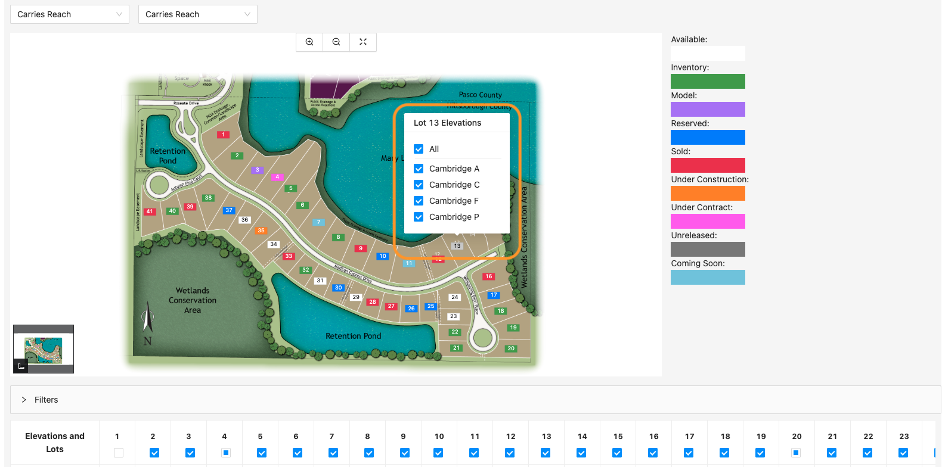Open the second Carries Reach dropdown
Screen dimensions: 942x467
point(197,14)
